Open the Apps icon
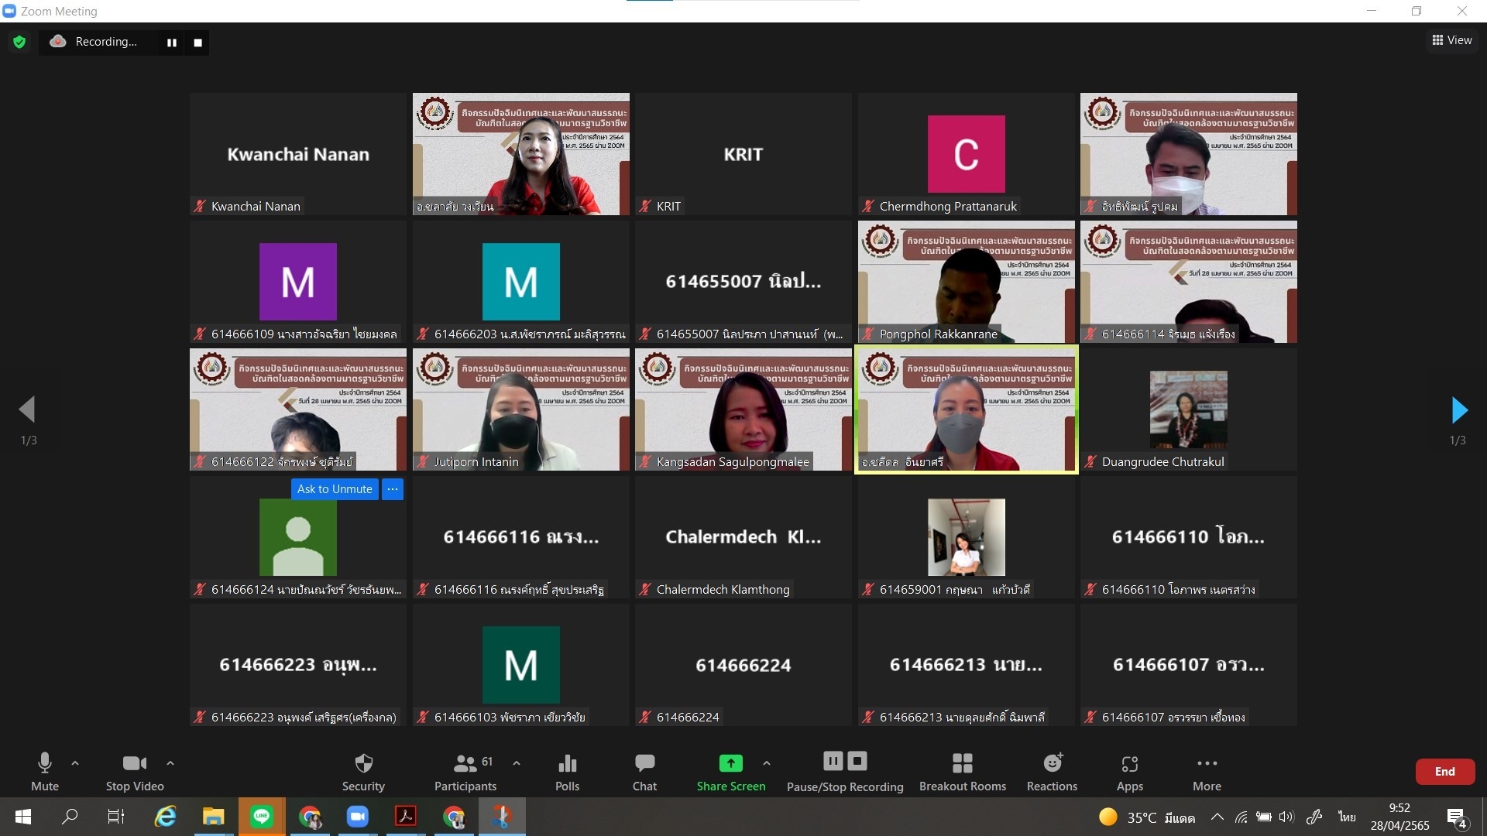 1129,772
